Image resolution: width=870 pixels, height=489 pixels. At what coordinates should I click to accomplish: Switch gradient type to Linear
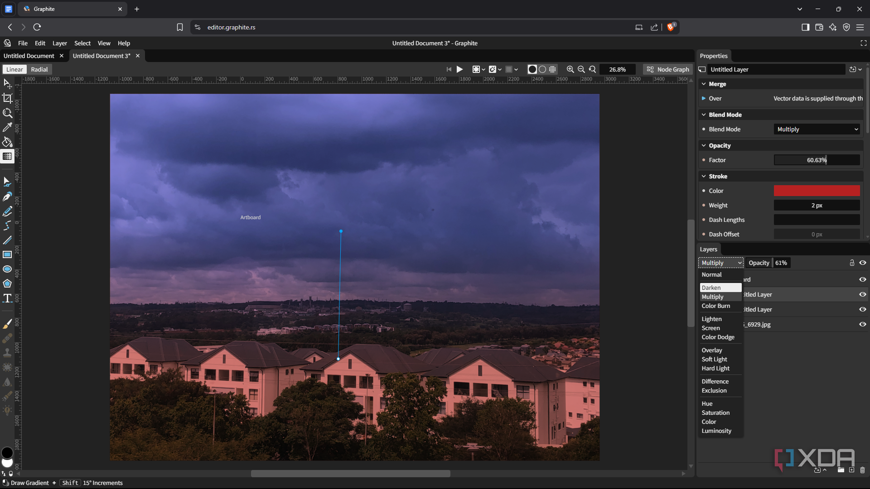pyautogui.click(x=14, y=69)
